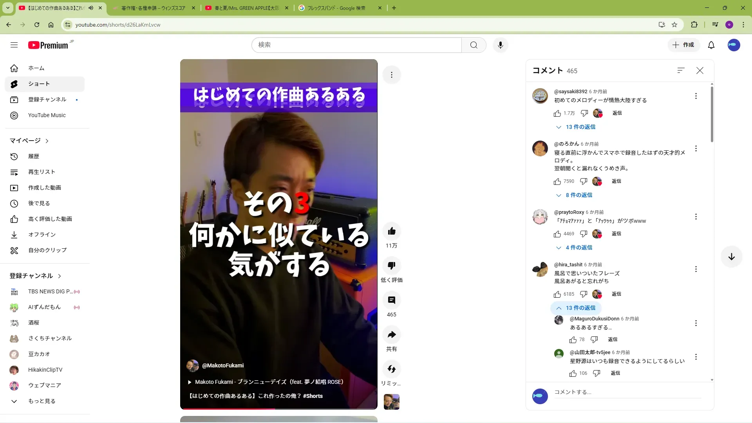Click the 作成 create button

[x=683, y=45]
